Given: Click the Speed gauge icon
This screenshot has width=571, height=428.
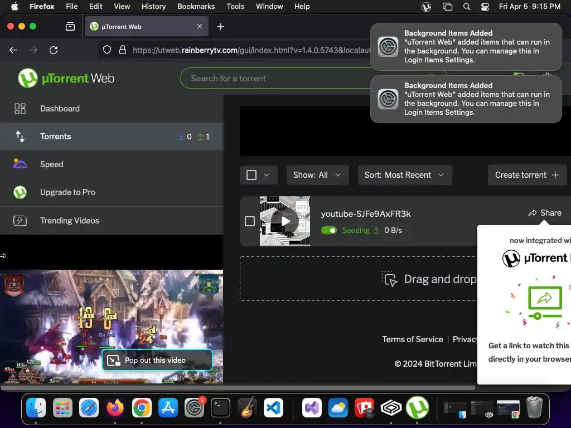Looking at the screenshot, I should (x=20, y=164).
